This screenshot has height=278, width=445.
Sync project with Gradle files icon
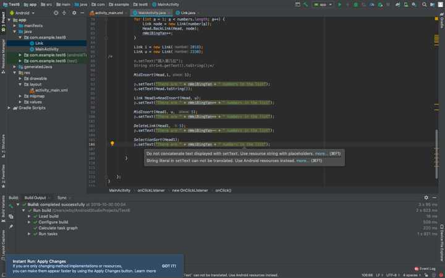click(x=398, y=4)
